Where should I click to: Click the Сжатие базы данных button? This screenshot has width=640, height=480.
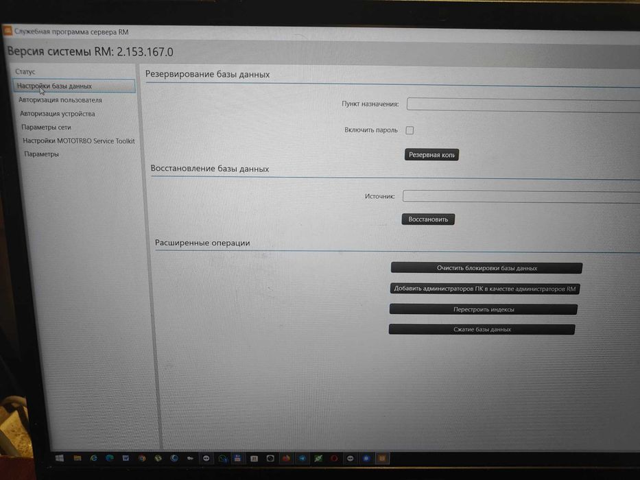tap(482, 329)
